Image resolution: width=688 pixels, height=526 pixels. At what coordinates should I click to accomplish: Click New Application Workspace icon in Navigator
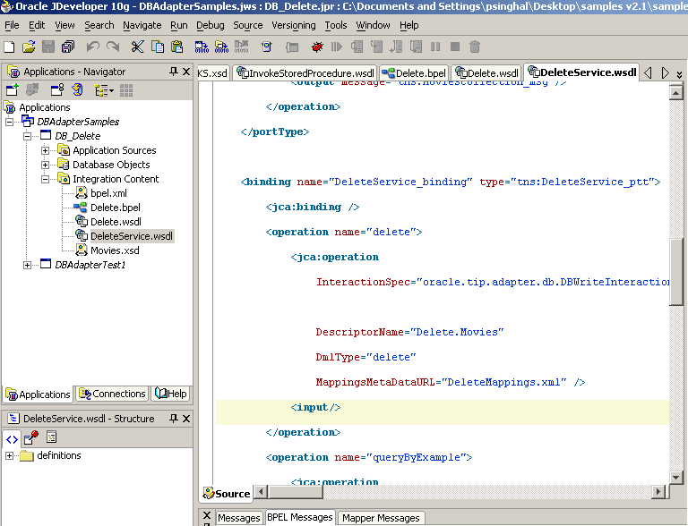point(13,89)
